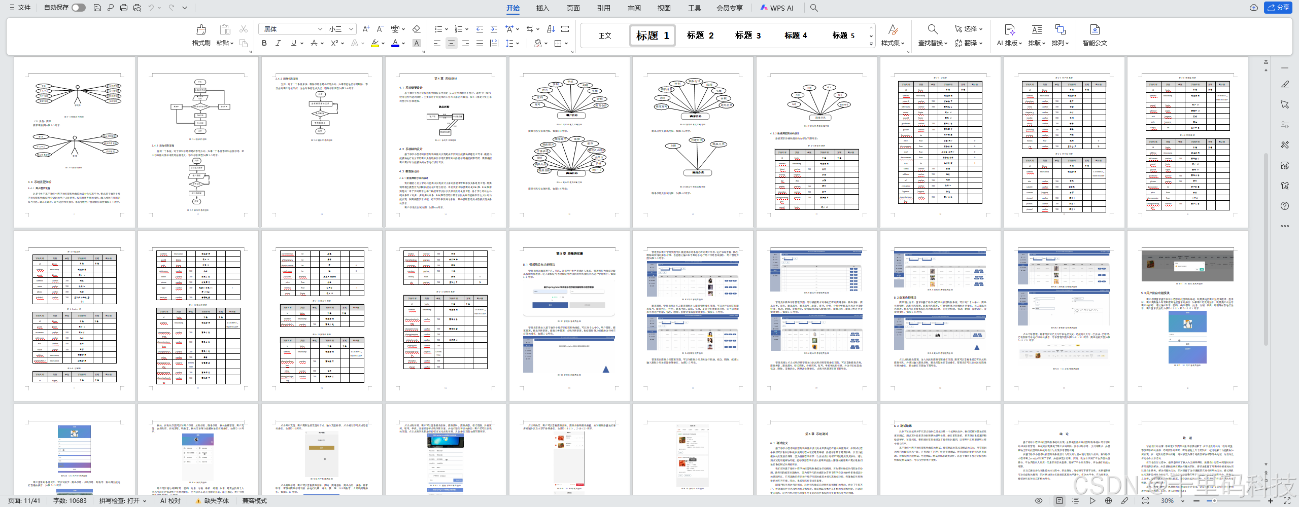Screen dimensions: 1299x507
Task: Toggle show paragraph marks icon
Action: tap(530, 29)
